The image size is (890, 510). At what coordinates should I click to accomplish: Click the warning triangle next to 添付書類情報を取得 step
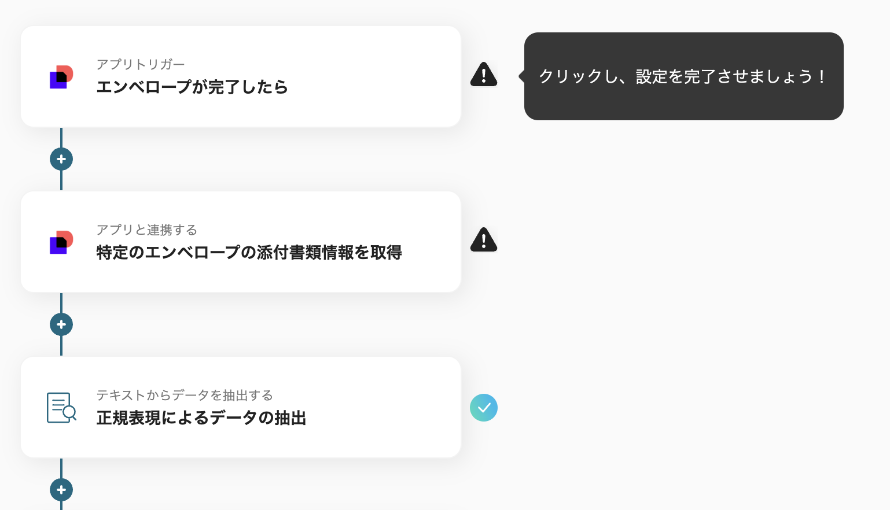coord(484,240)
